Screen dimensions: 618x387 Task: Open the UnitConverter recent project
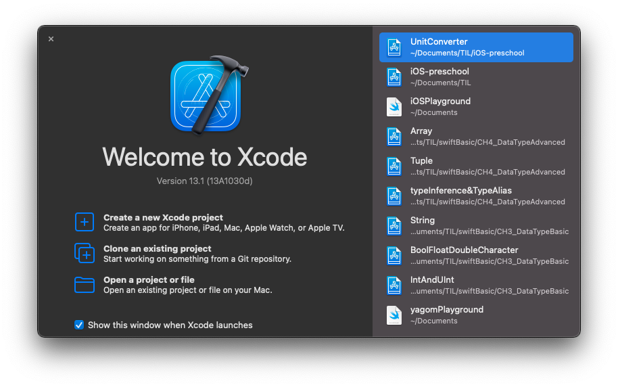(x=476, y=47)
